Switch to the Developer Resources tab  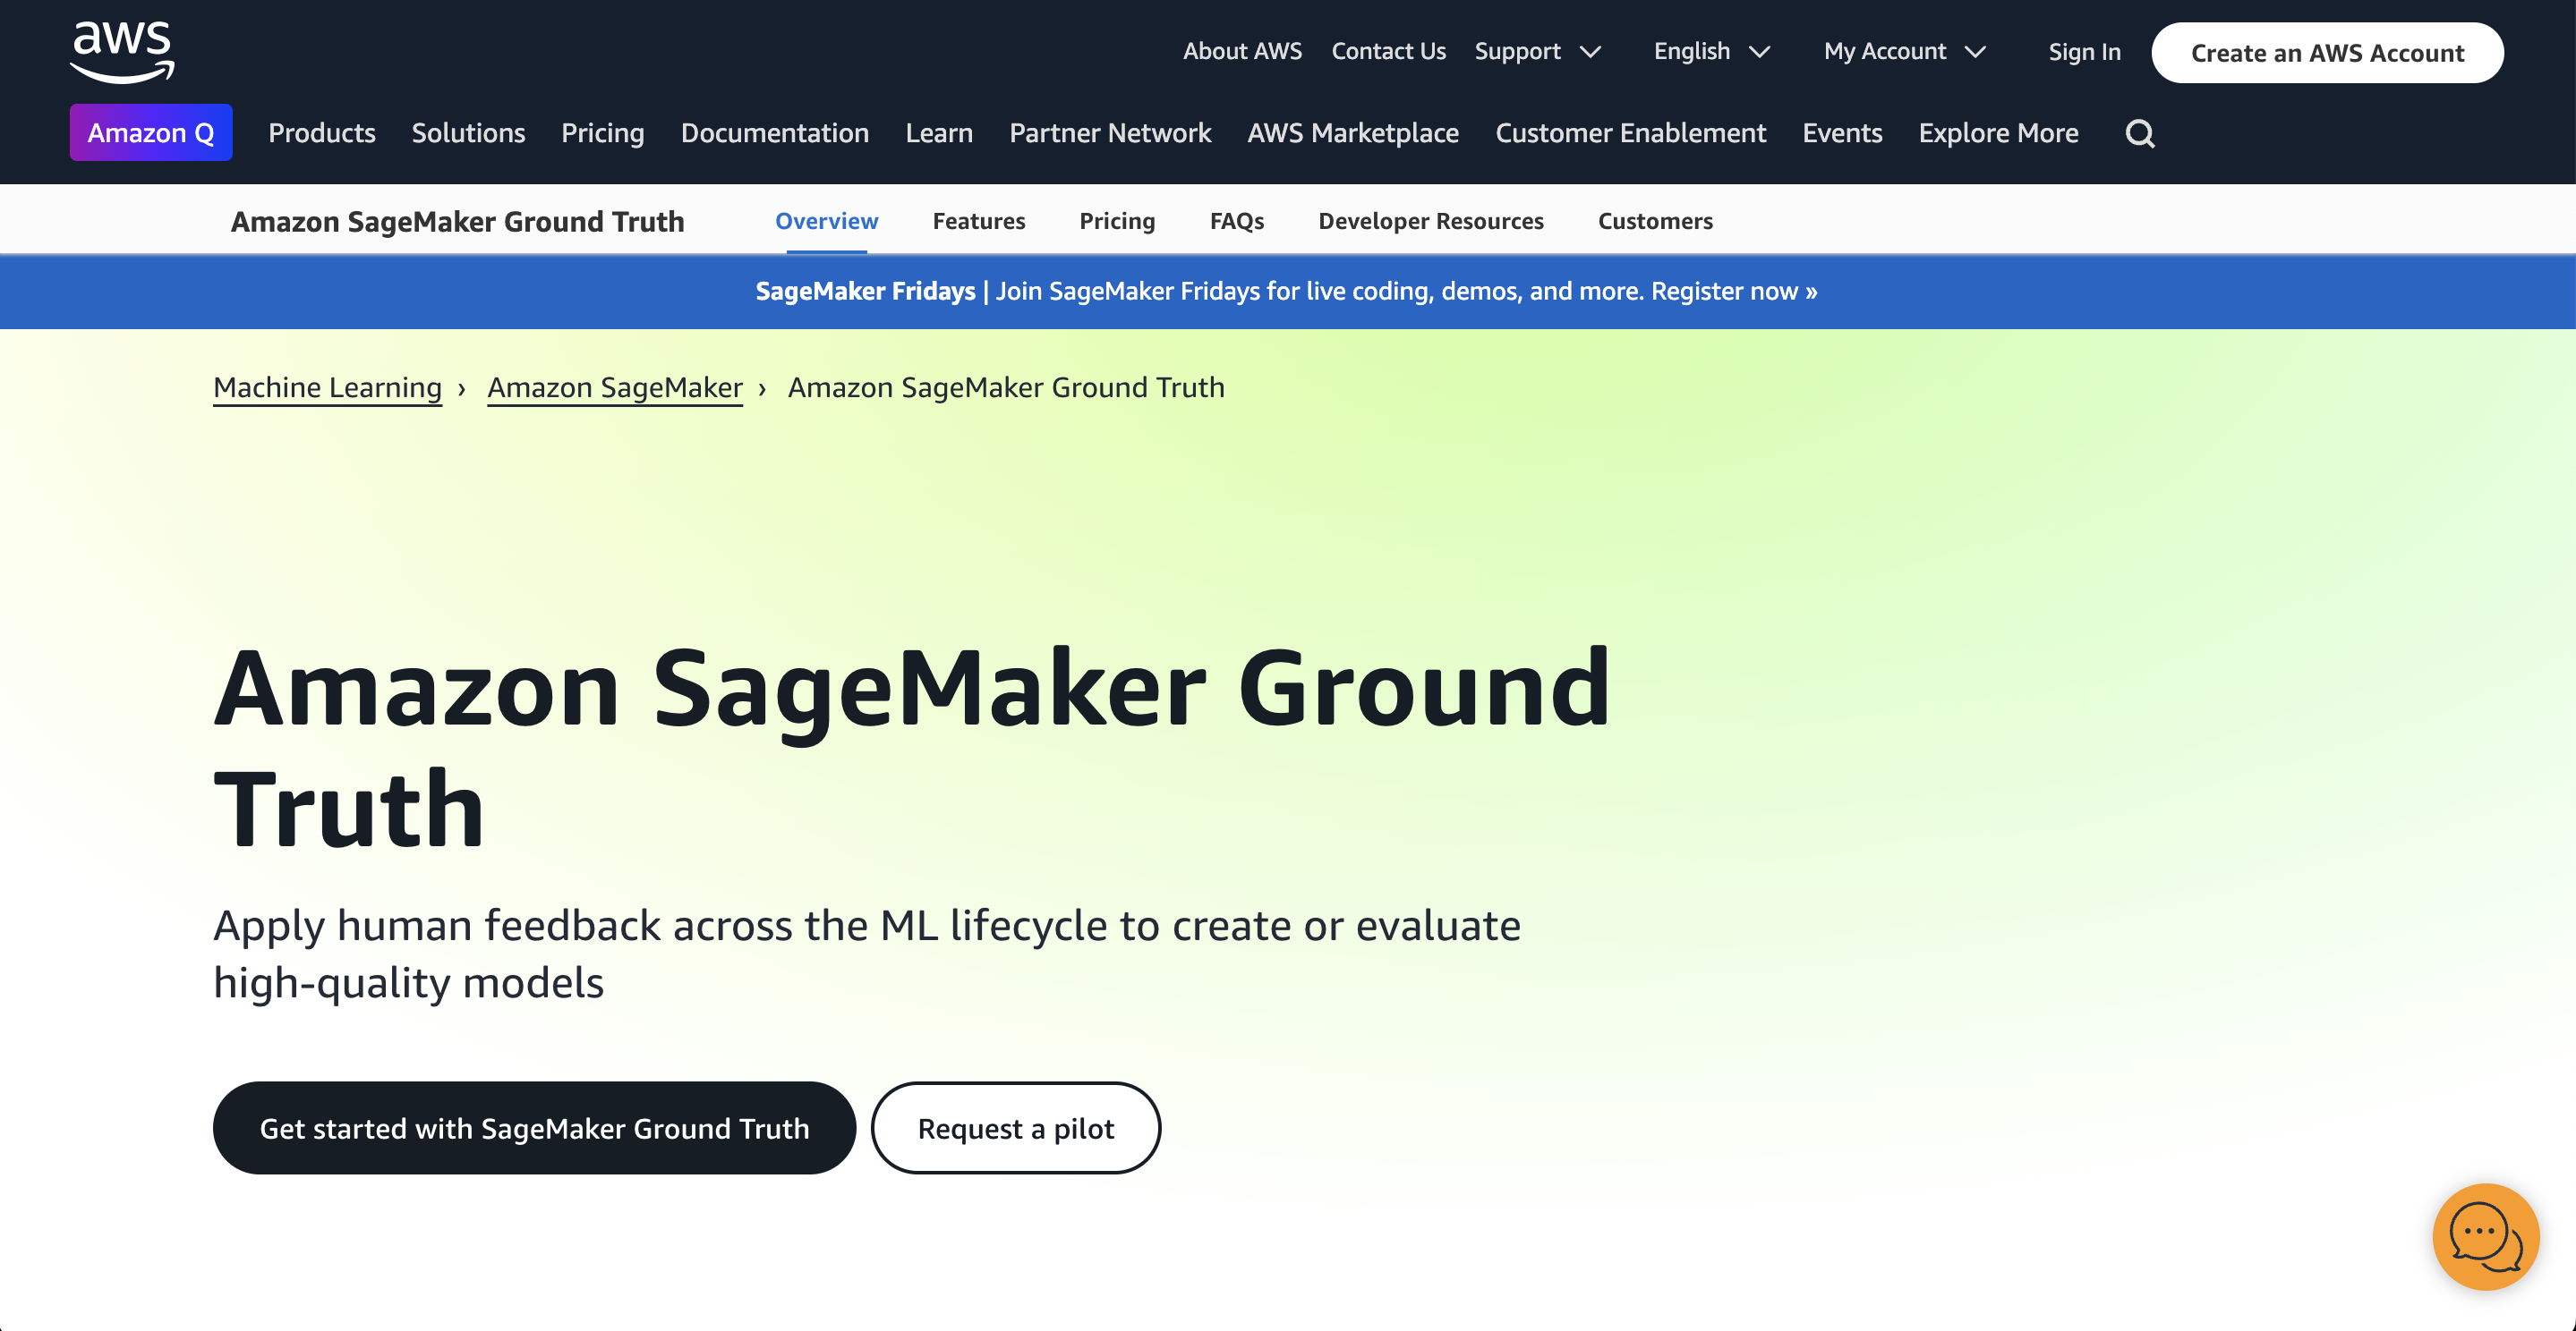[1431, 221]
